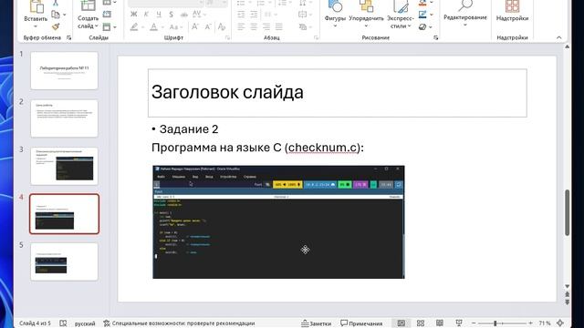Toggle underline Ч formatting
The height and width of the screenshot is (328, 584).
[x=159, y=15]
